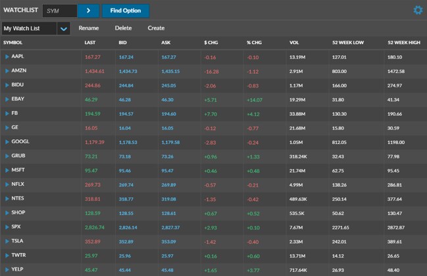Click the Find Option button
The height and width of the screenshot is (276, 427).
126,11
